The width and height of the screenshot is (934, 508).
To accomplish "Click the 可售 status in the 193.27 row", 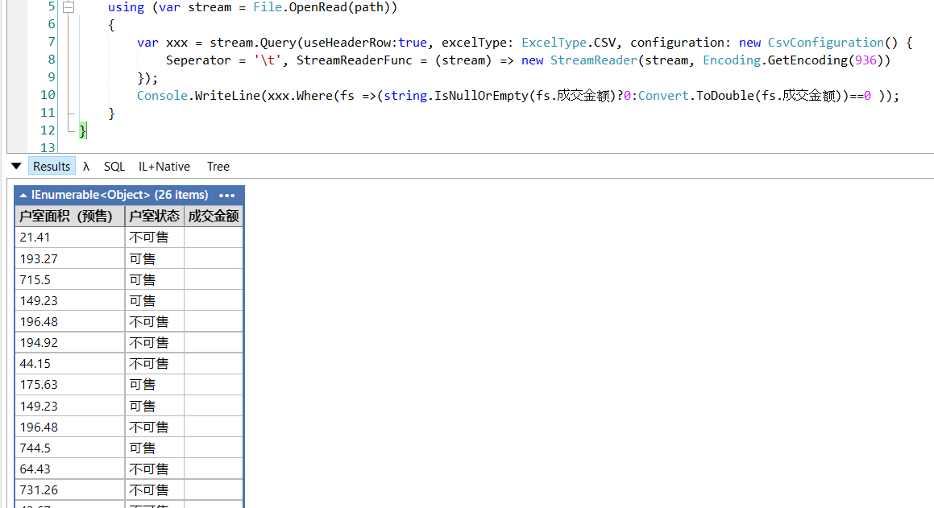I will coord(143,258).
